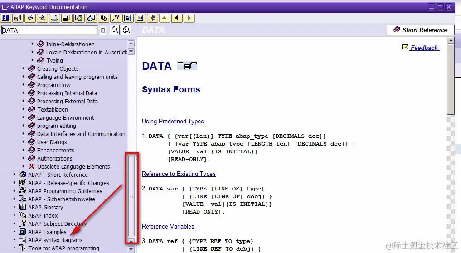Click documentation pane scrollbar up arrow

click(x=451, y=40)
